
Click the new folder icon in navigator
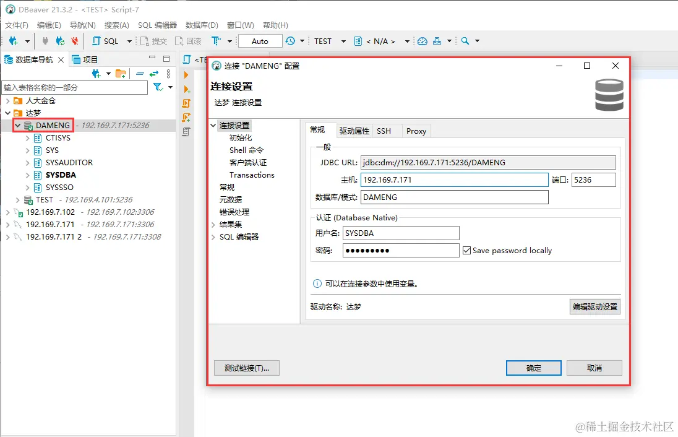click(121, 74)
